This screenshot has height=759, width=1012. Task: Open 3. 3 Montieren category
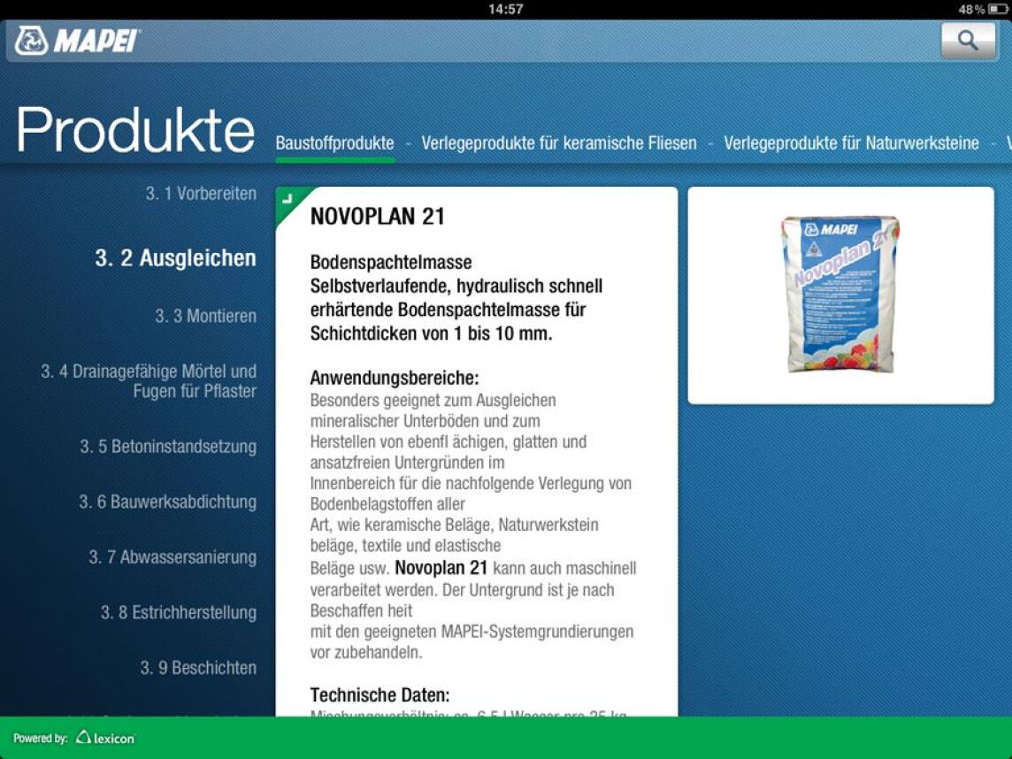tap(205, 316)
